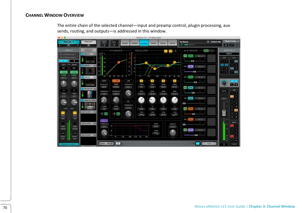Click the CLEAR SOLO button

(104, 43)
